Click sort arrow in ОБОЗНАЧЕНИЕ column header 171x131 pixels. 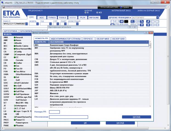[147, 42]
